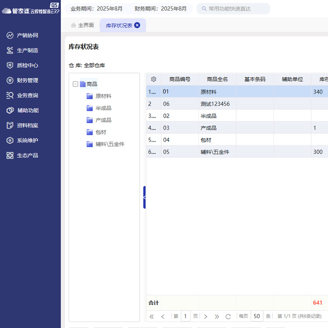Collapse the 商品 tree root

click(75, 84)
